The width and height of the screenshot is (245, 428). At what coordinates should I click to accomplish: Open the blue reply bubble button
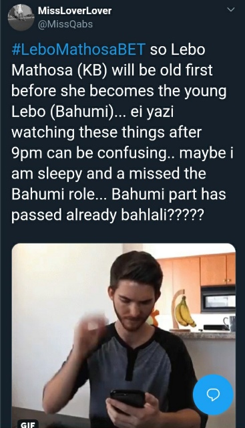(213, 395)
